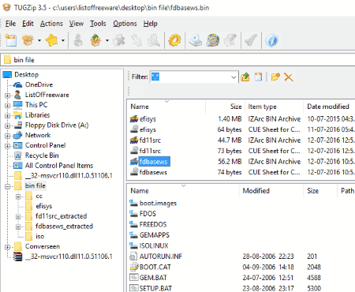Open the Help menu
Image resolution: width=355 pixels, height=292 pixels.
151,24
